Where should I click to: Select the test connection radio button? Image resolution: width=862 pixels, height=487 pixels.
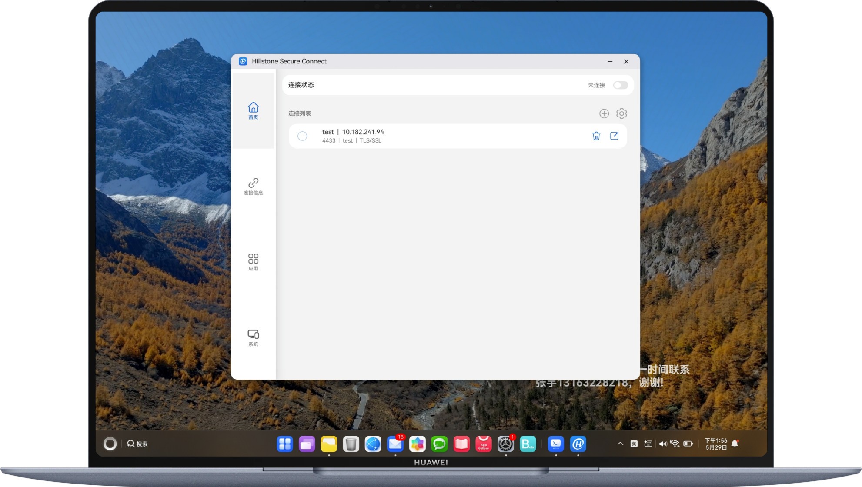click(302, 136)
